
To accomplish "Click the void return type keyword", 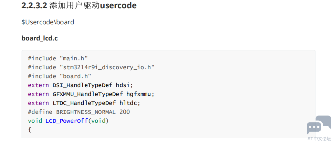I will [35, 121].
